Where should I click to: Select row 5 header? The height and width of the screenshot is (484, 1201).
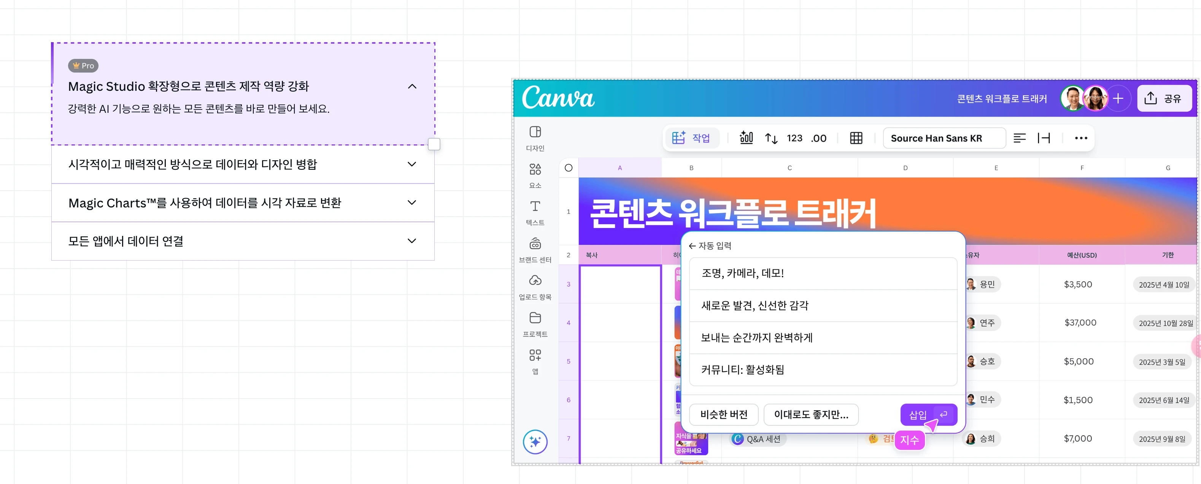coord(568,361)
